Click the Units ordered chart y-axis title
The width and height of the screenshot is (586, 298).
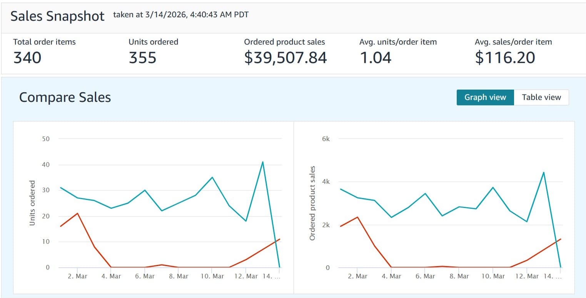click(32, 203)
